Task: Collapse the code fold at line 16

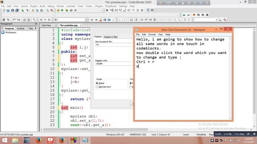Action: (60, 95)
